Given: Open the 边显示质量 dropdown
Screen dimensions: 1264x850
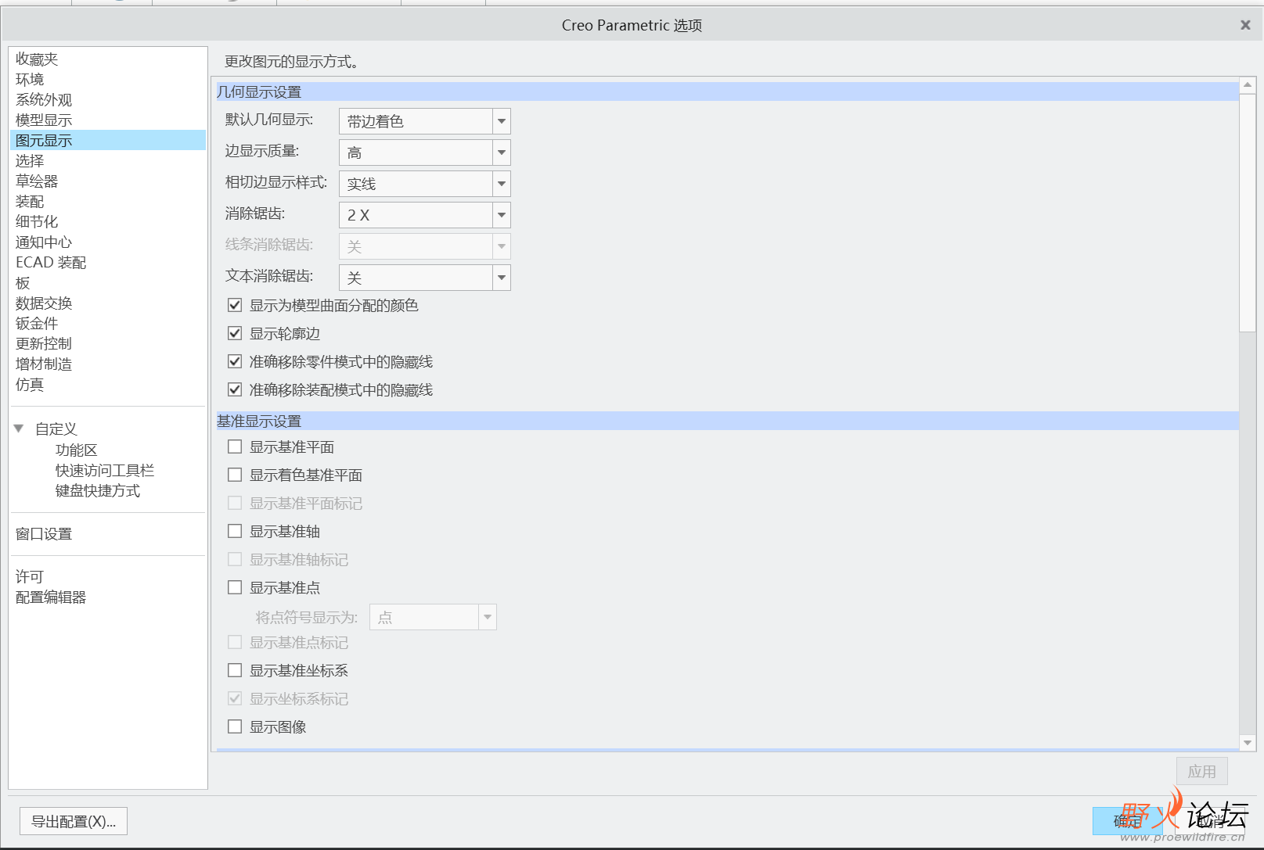Looking at the screenshot, I should point(502,152).
